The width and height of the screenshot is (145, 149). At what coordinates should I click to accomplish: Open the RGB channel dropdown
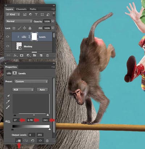click(23, 90)
